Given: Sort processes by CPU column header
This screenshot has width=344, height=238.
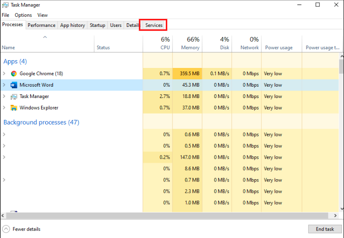Looking at the screenshot, I should [x=158, y=43].
